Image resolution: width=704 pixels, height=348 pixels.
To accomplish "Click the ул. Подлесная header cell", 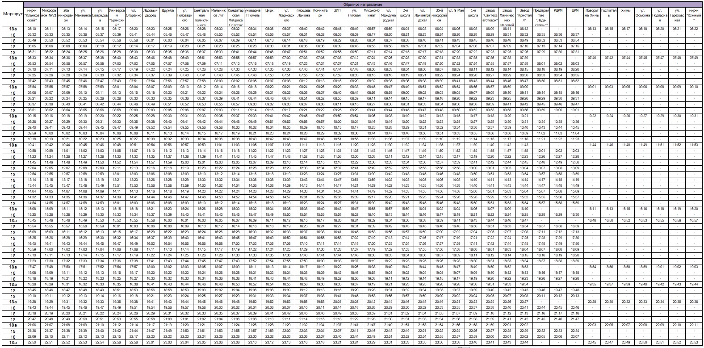I will [660, 17].
